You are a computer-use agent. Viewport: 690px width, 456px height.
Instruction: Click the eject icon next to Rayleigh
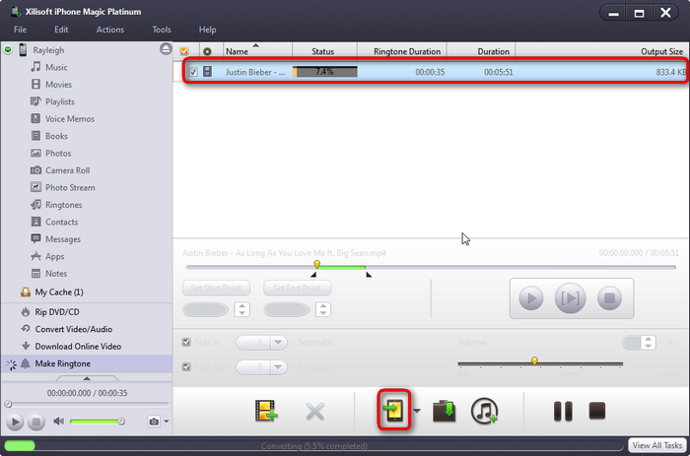tap(165, 50)
